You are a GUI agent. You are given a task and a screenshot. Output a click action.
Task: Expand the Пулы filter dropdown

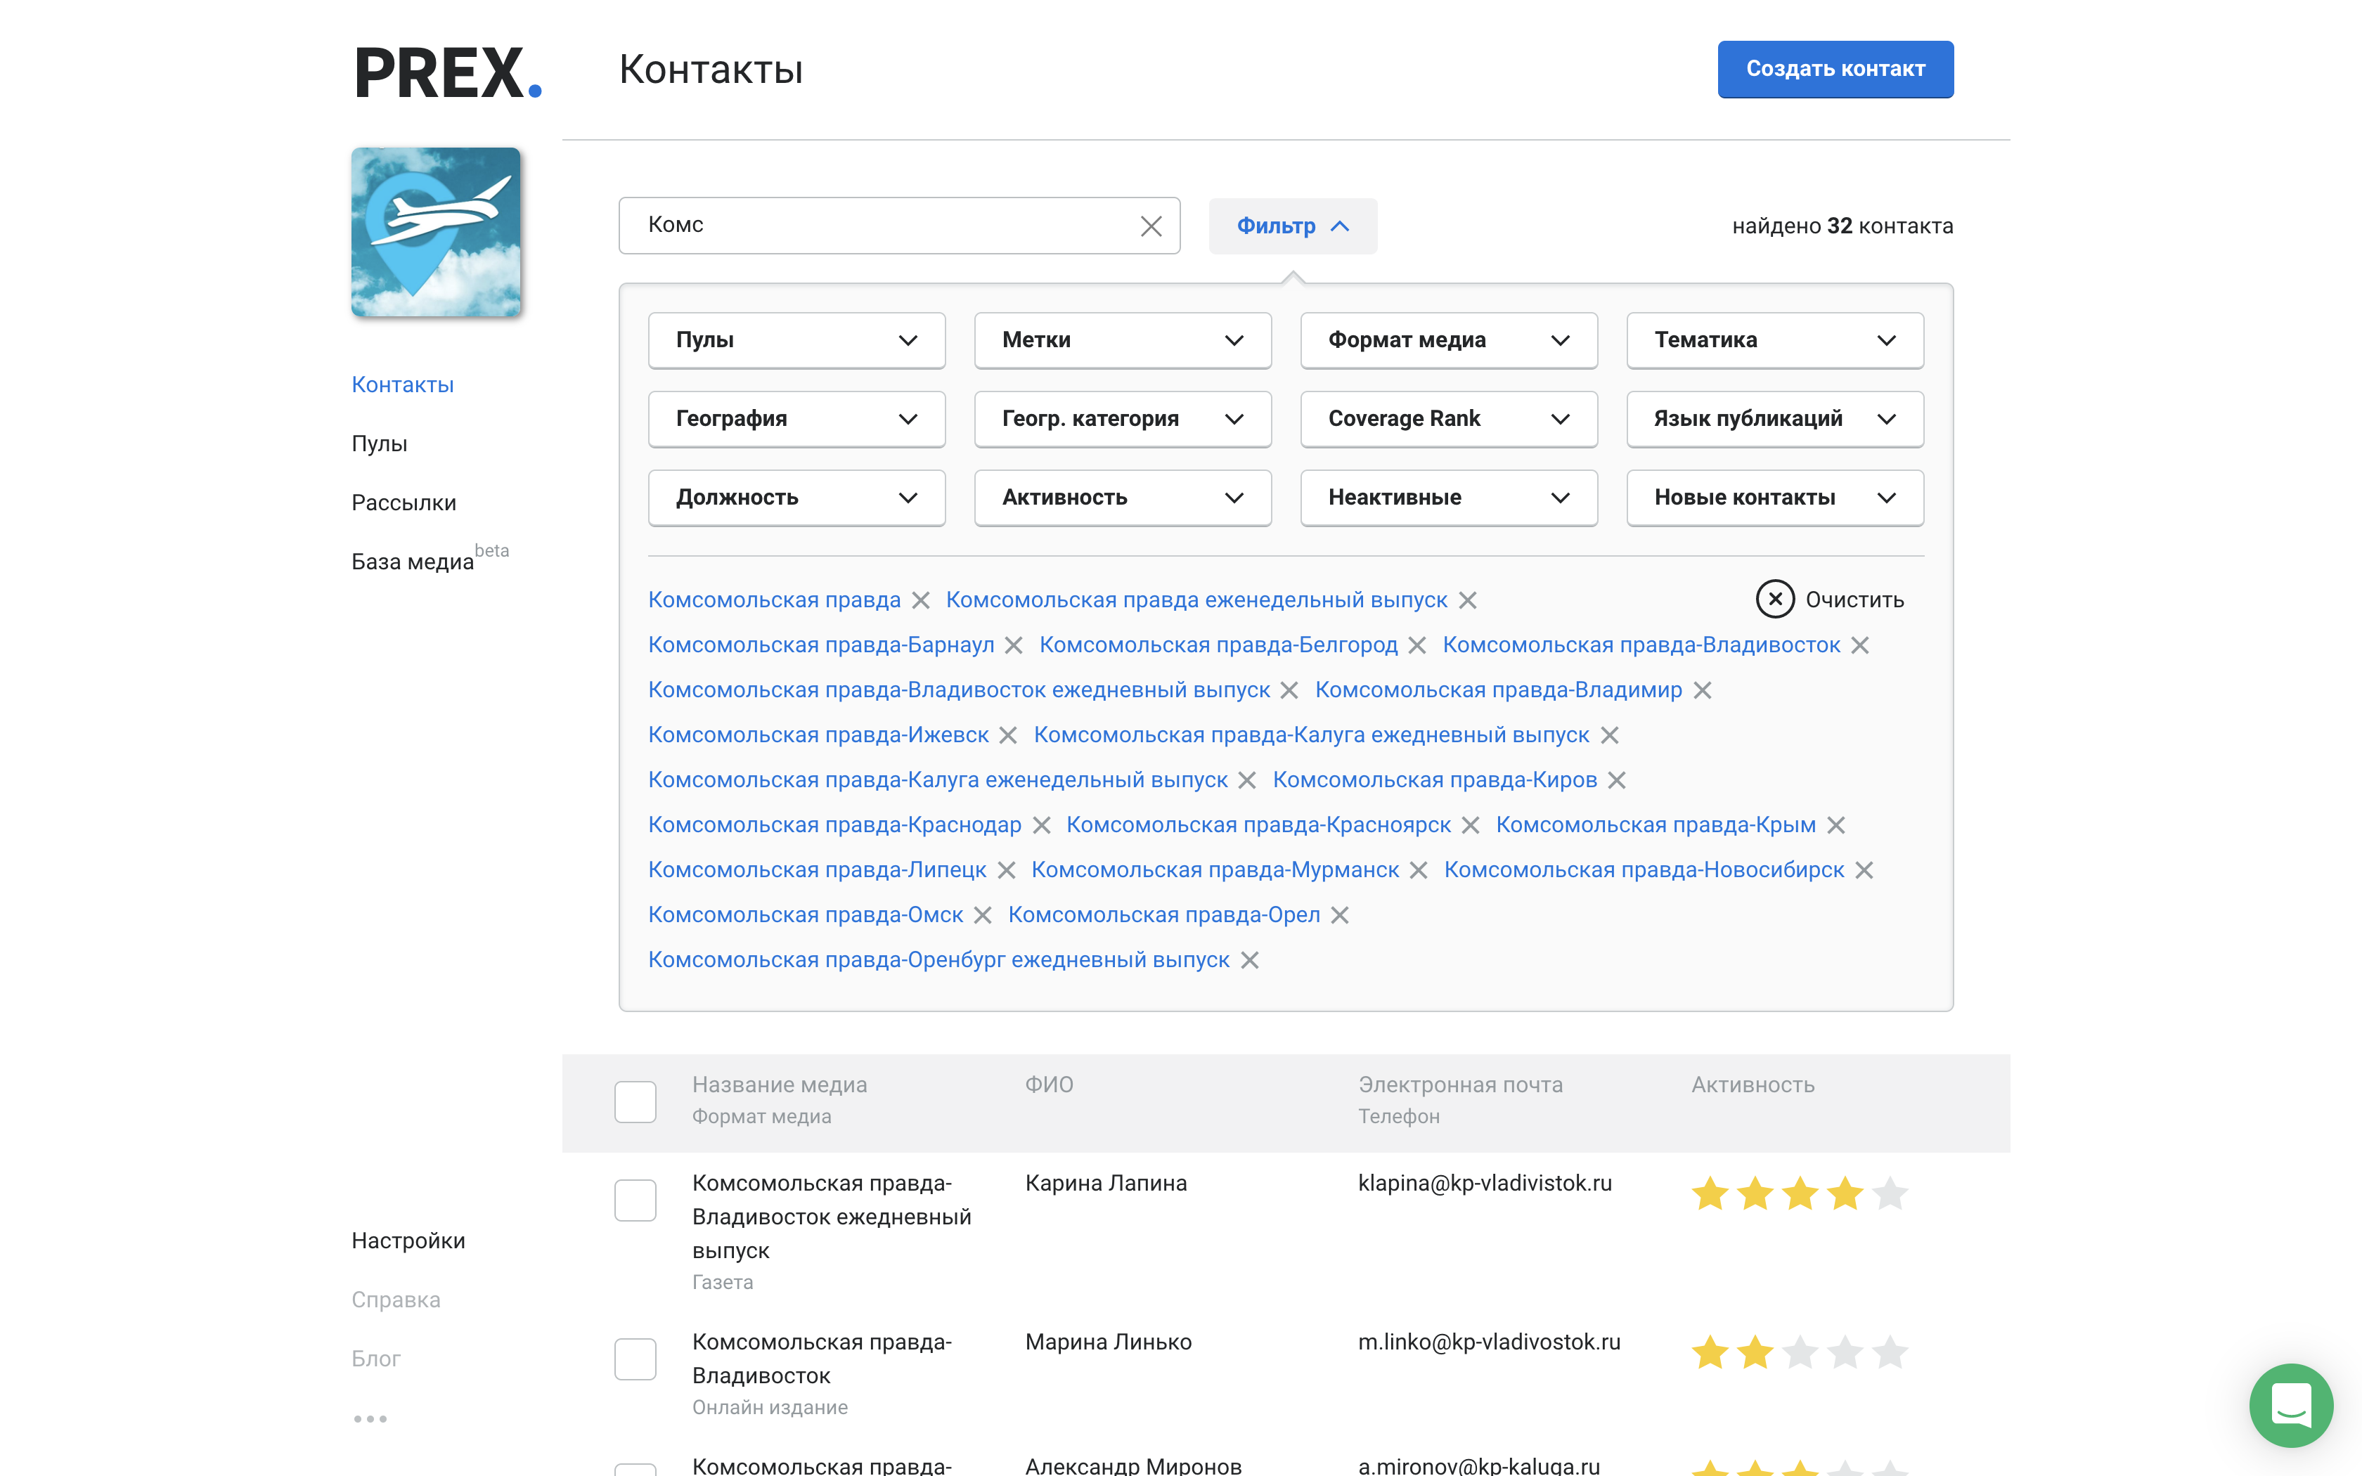(x=796, y=339)
